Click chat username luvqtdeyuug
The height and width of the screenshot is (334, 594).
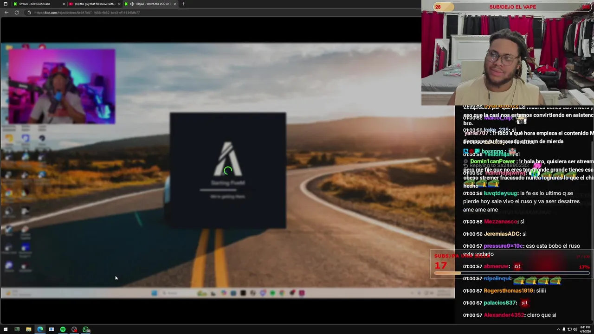(x=500, y=193)
